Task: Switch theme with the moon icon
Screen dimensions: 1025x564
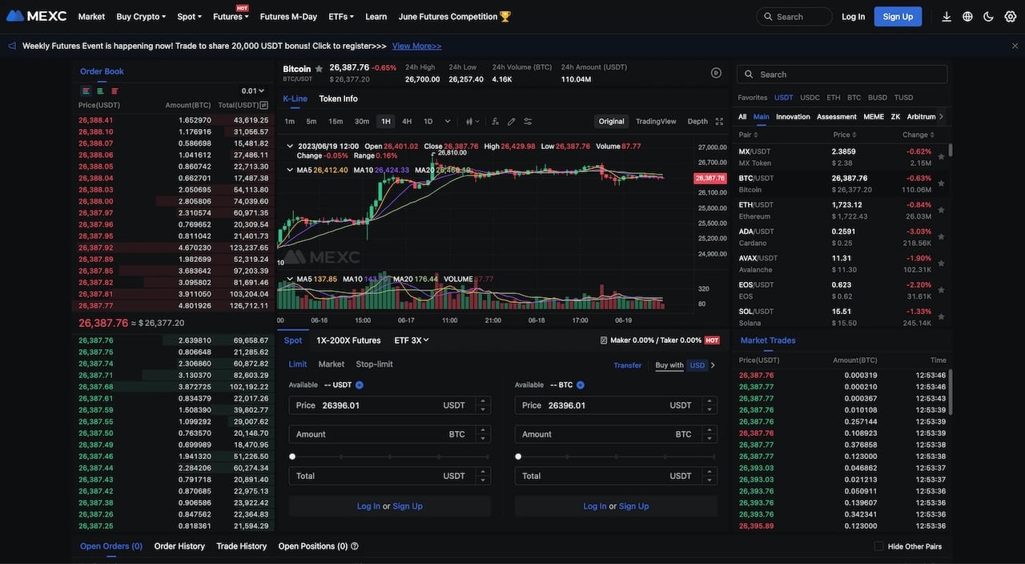Action: tap(988, 17)
